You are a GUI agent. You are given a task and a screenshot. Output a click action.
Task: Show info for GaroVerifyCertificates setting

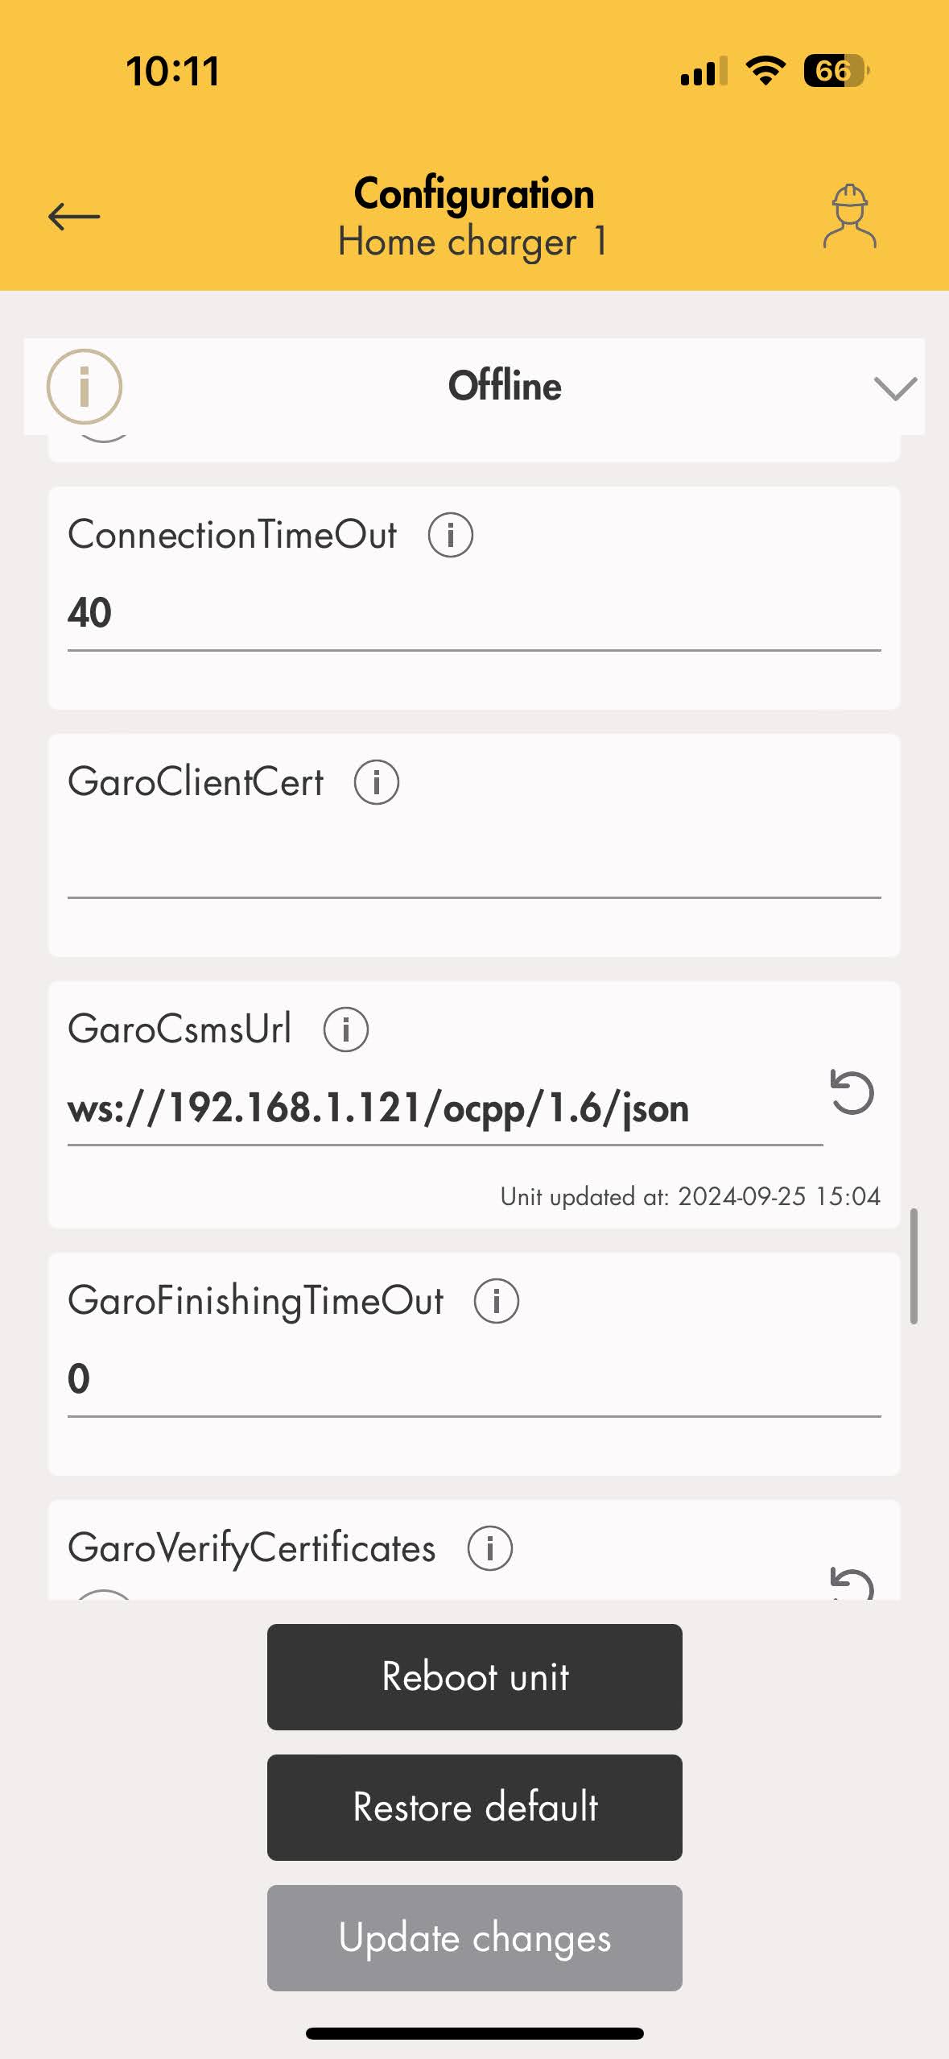(x=490, y=1548)
